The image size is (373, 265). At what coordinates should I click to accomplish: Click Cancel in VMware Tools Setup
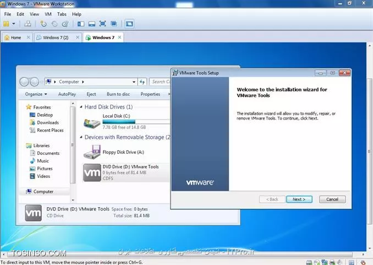[332, 199]
